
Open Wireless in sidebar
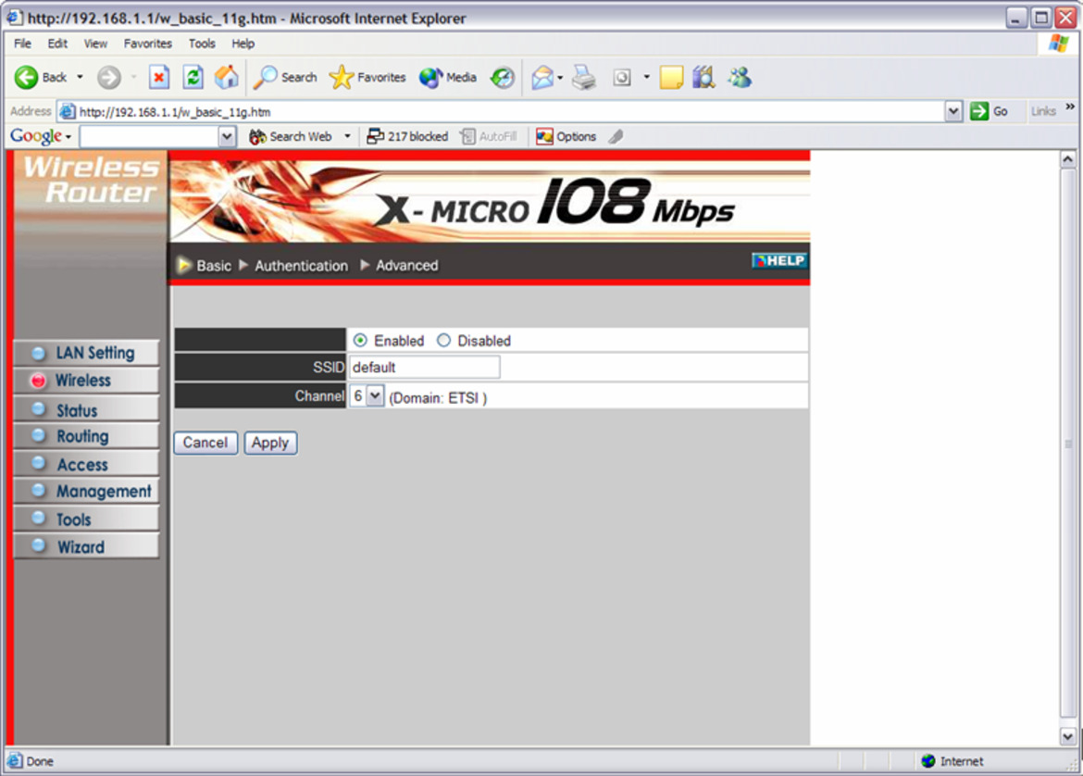click(x=86, y=380)
